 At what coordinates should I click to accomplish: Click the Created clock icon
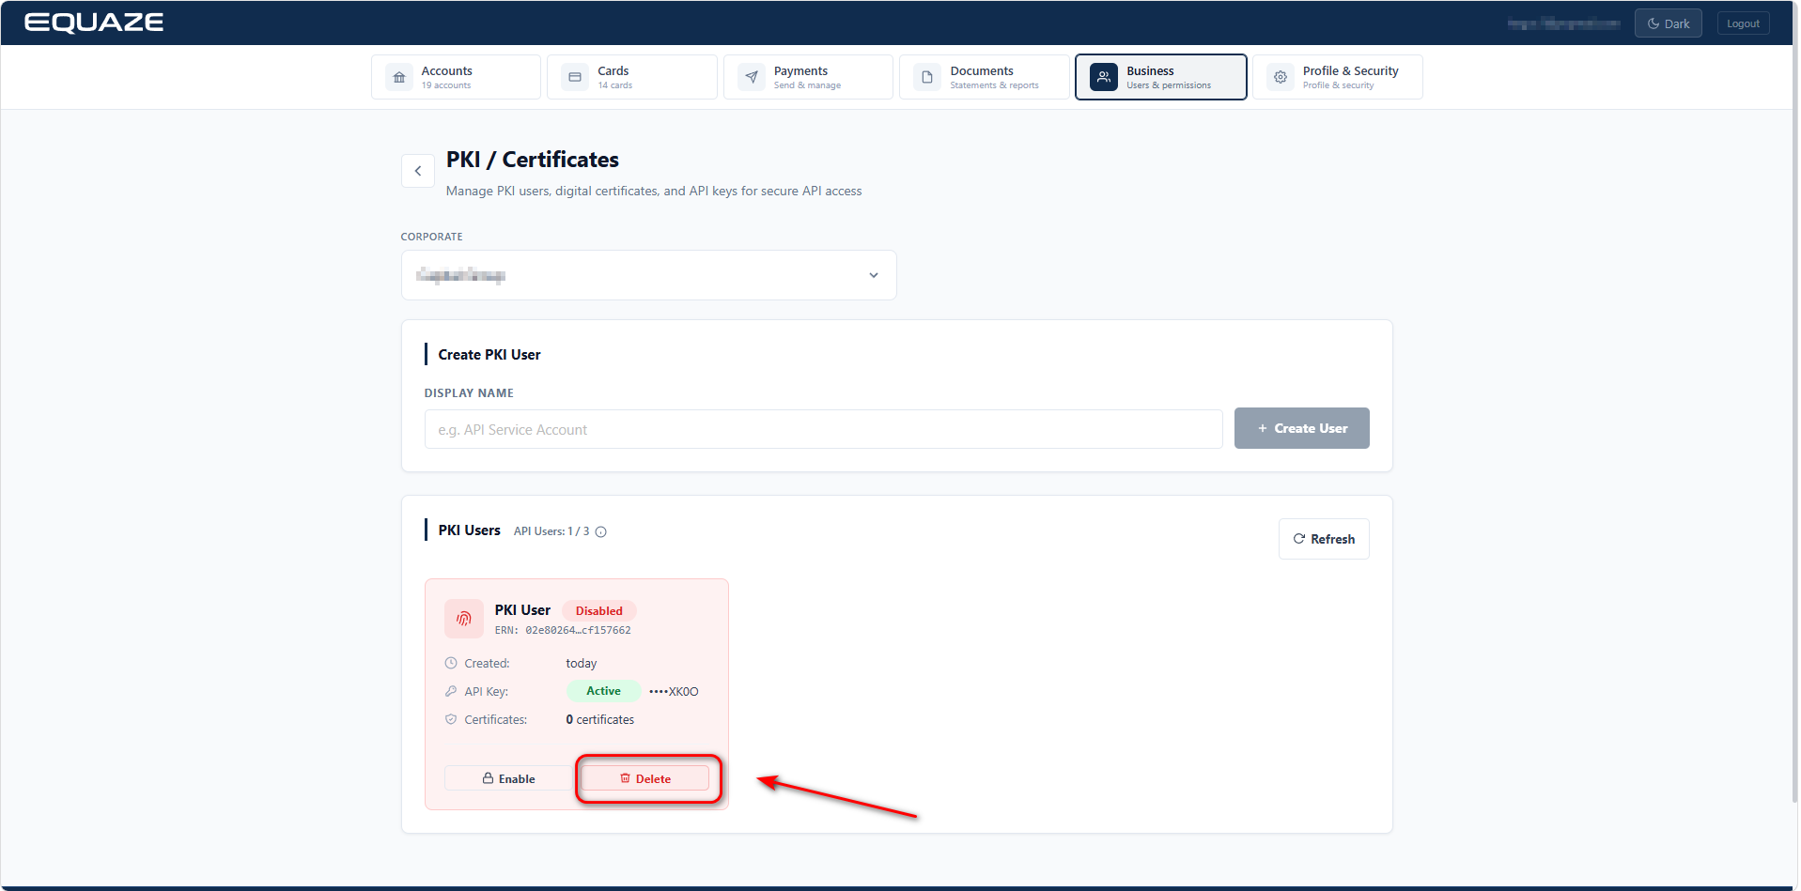(x=451, y=663)
